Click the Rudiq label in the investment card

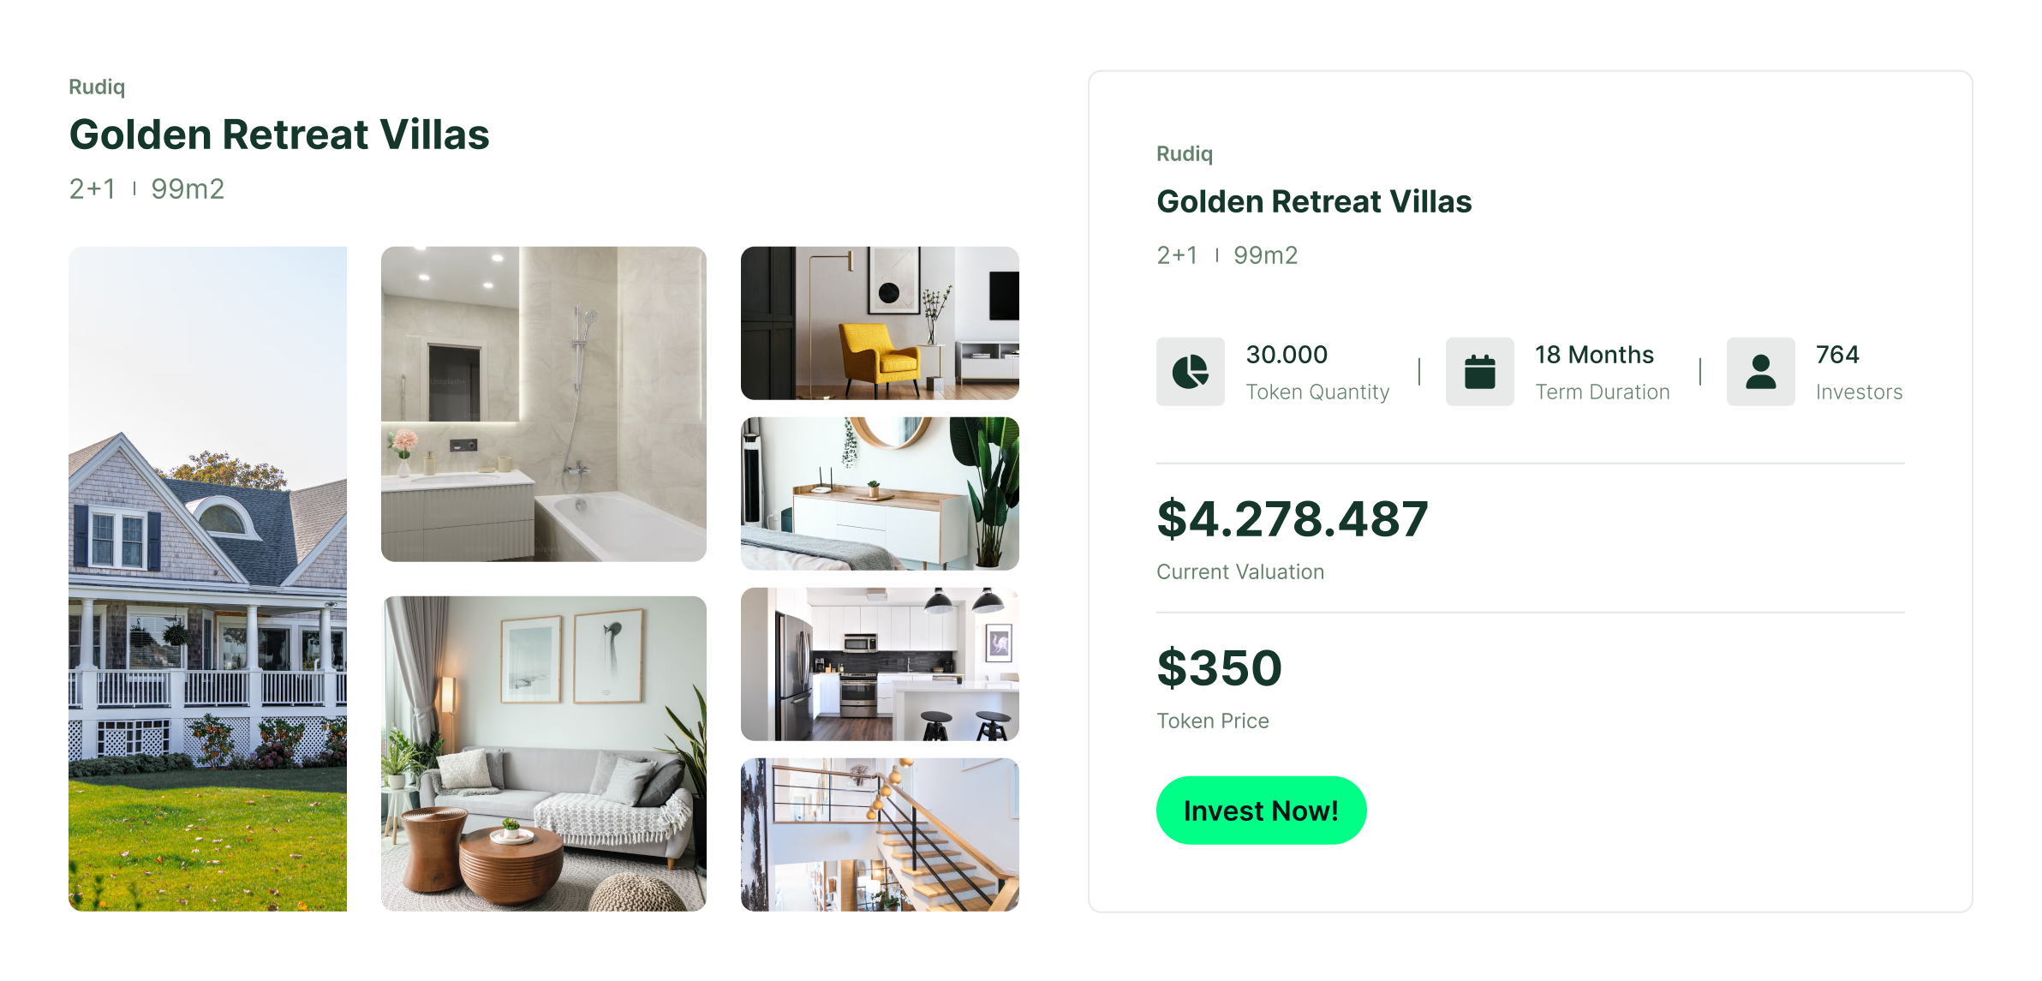1185,154
